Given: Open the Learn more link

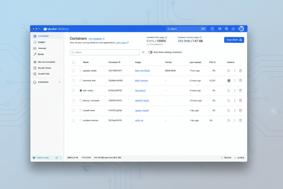Looking at the screenshot, I should pos(122,43).
